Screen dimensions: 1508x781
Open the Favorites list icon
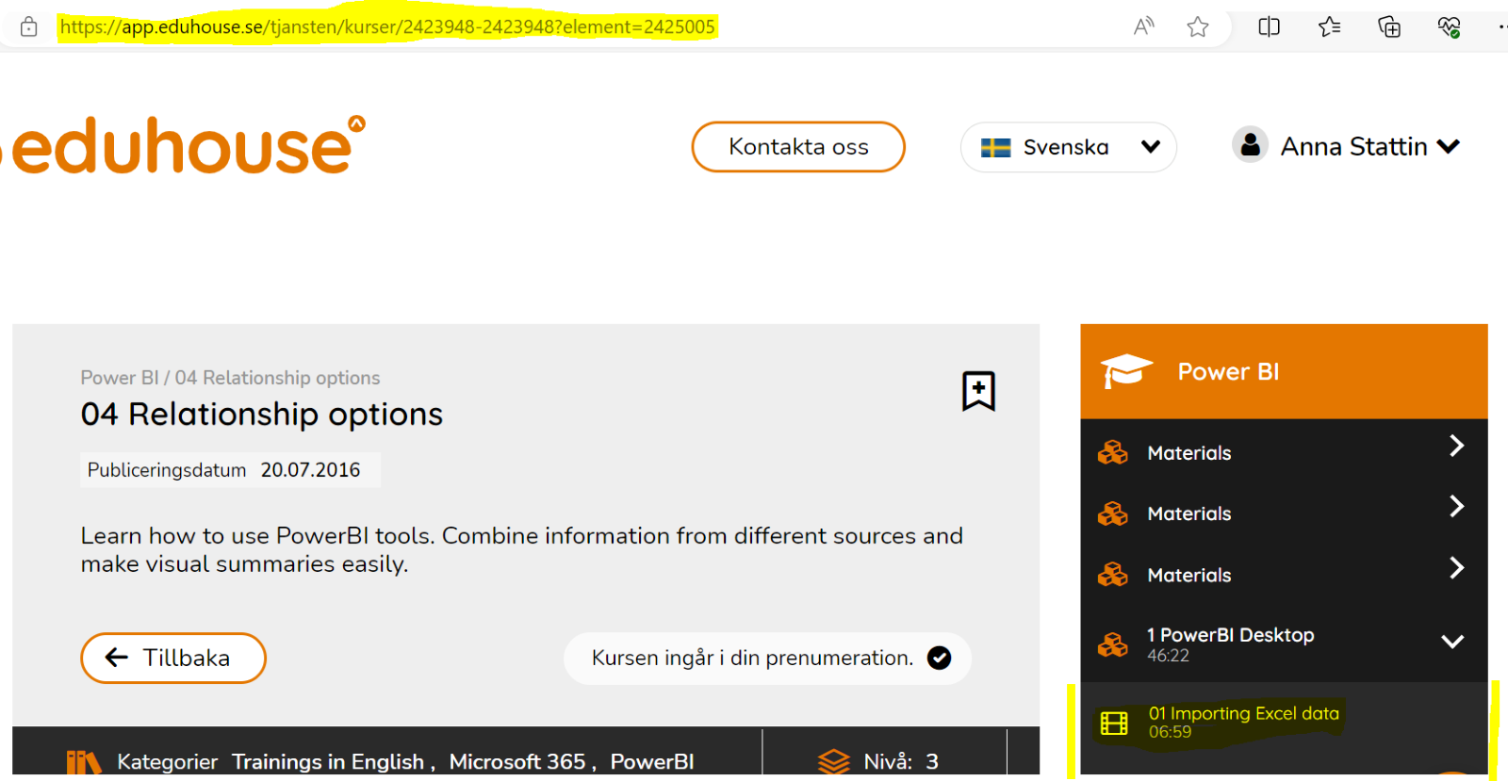click(x=1330, y=26)
